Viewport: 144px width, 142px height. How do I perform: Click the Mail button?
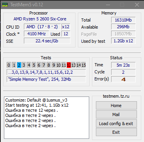pos(116,115)
